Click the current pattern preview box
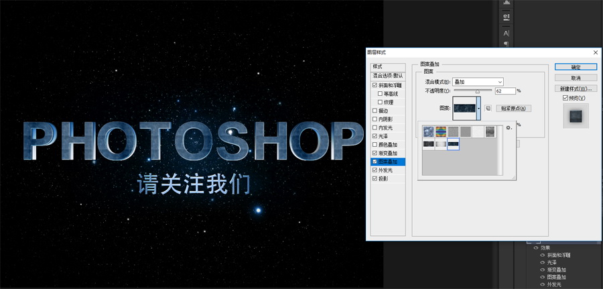 (464, 108)
